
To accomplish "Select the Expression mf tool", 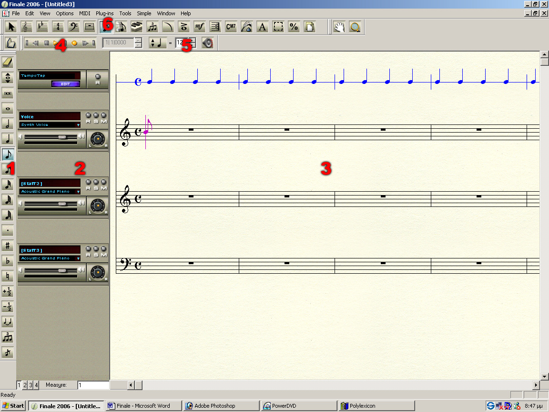I will point(200,27).
